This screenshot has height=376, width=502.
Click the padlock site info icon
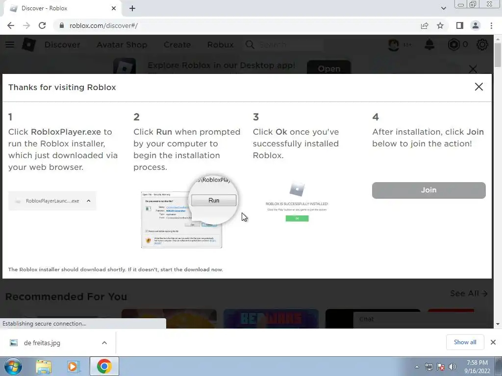pyautogui.click(x=62, y=25)
